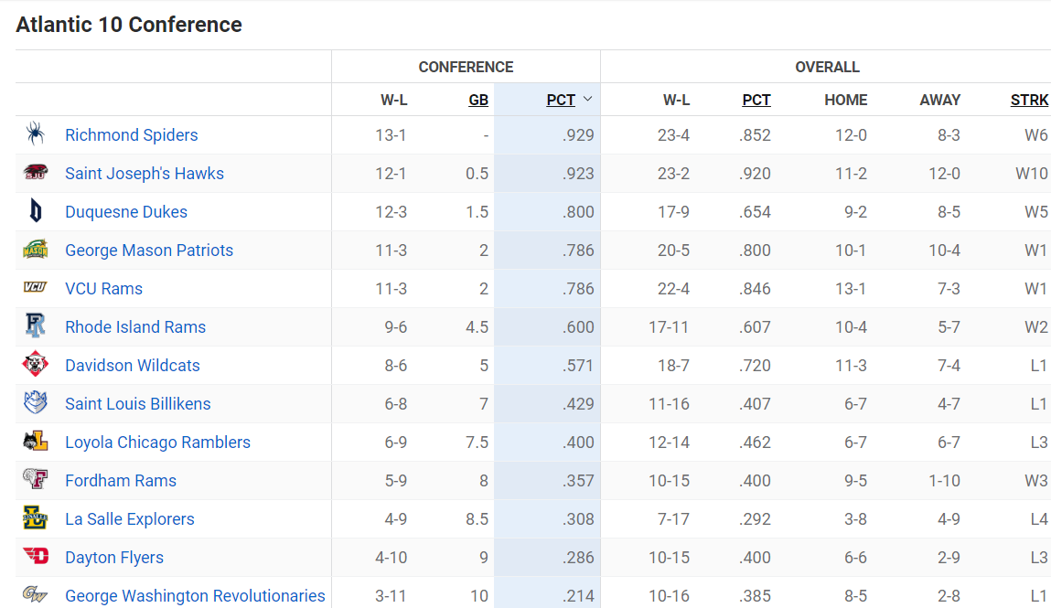Sort by the overall PCT column header
Screen dimensions: 1051x608
(x=756, y=100)
